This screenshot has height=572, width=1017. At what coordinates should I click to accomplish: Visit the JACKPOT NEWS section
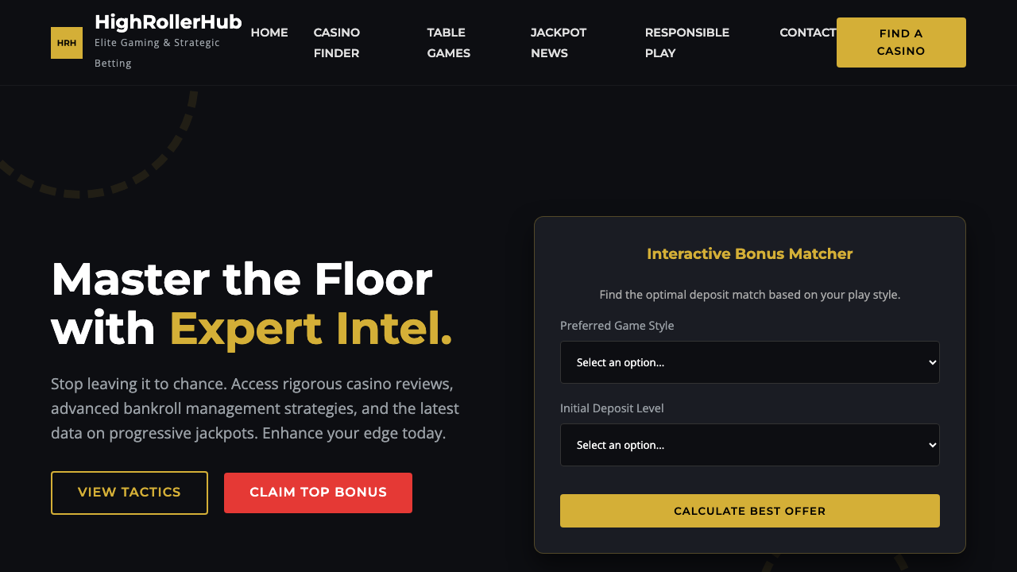click(559, 43)
